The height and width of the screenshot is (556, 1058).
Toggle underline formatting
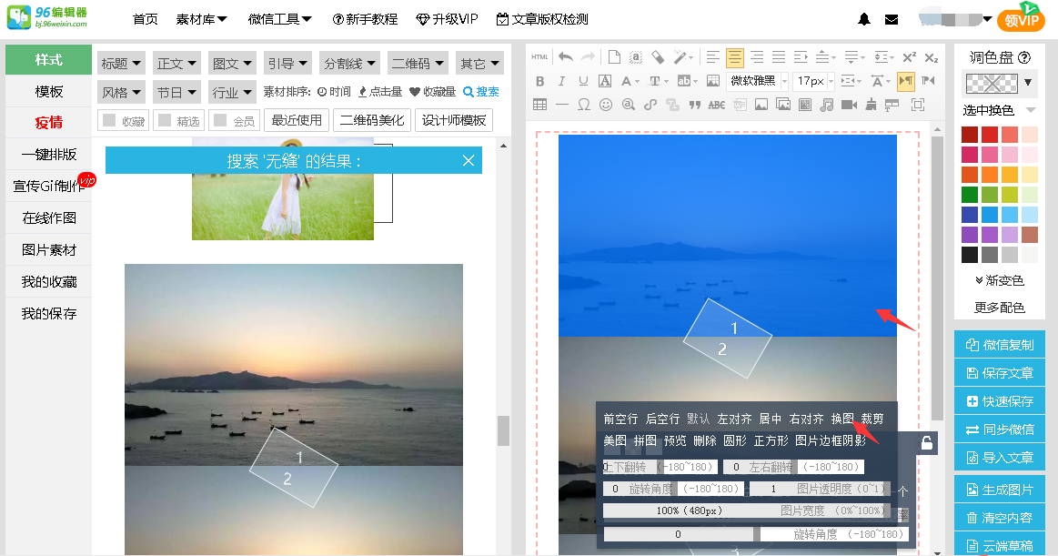pyautogui.click(x=584, y=81)
